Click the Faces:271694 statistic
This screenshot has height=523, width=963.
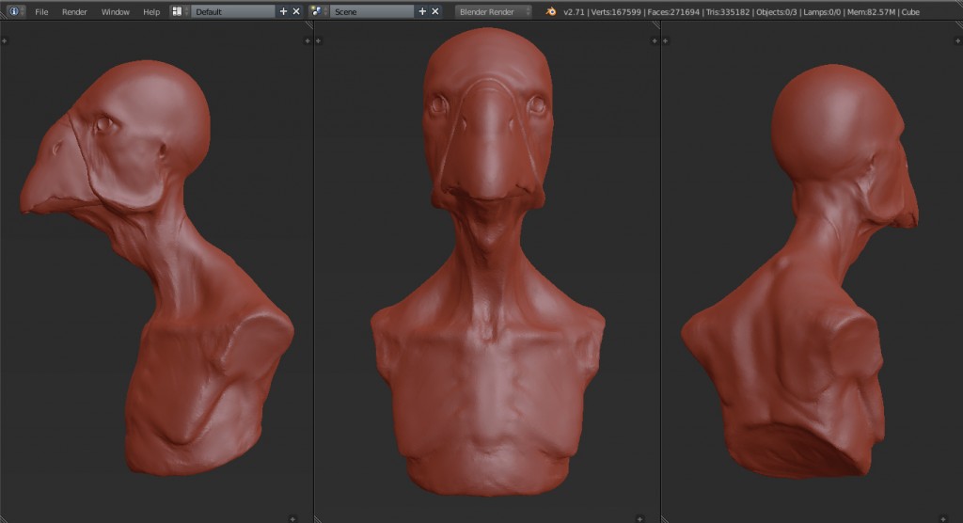(x=673, y=11)
